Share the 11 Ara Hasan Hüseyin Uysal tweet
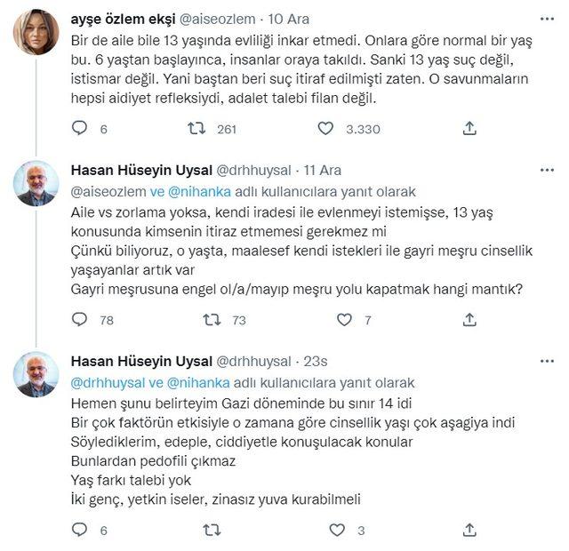Viewport: 569px width, 551px height. pos(470,320)
